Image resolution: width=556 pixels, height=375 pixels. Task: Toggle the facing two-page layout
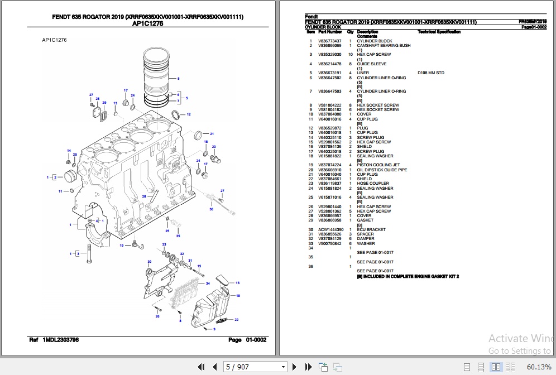(x=496, y=367)
